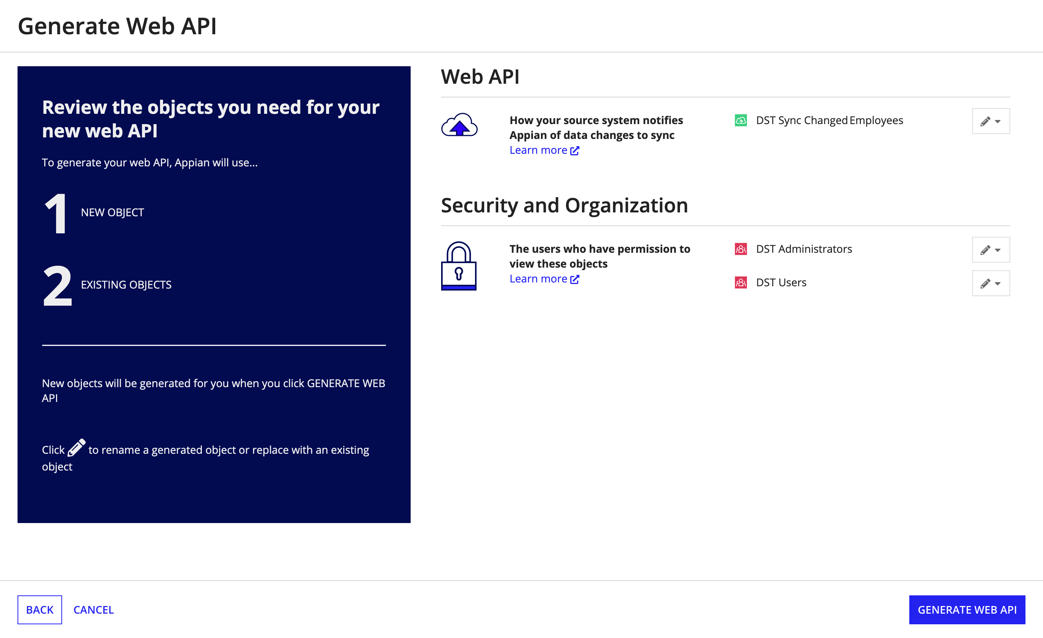
Task: Click 'The users who have permission' description
Action: pos(600,257)
